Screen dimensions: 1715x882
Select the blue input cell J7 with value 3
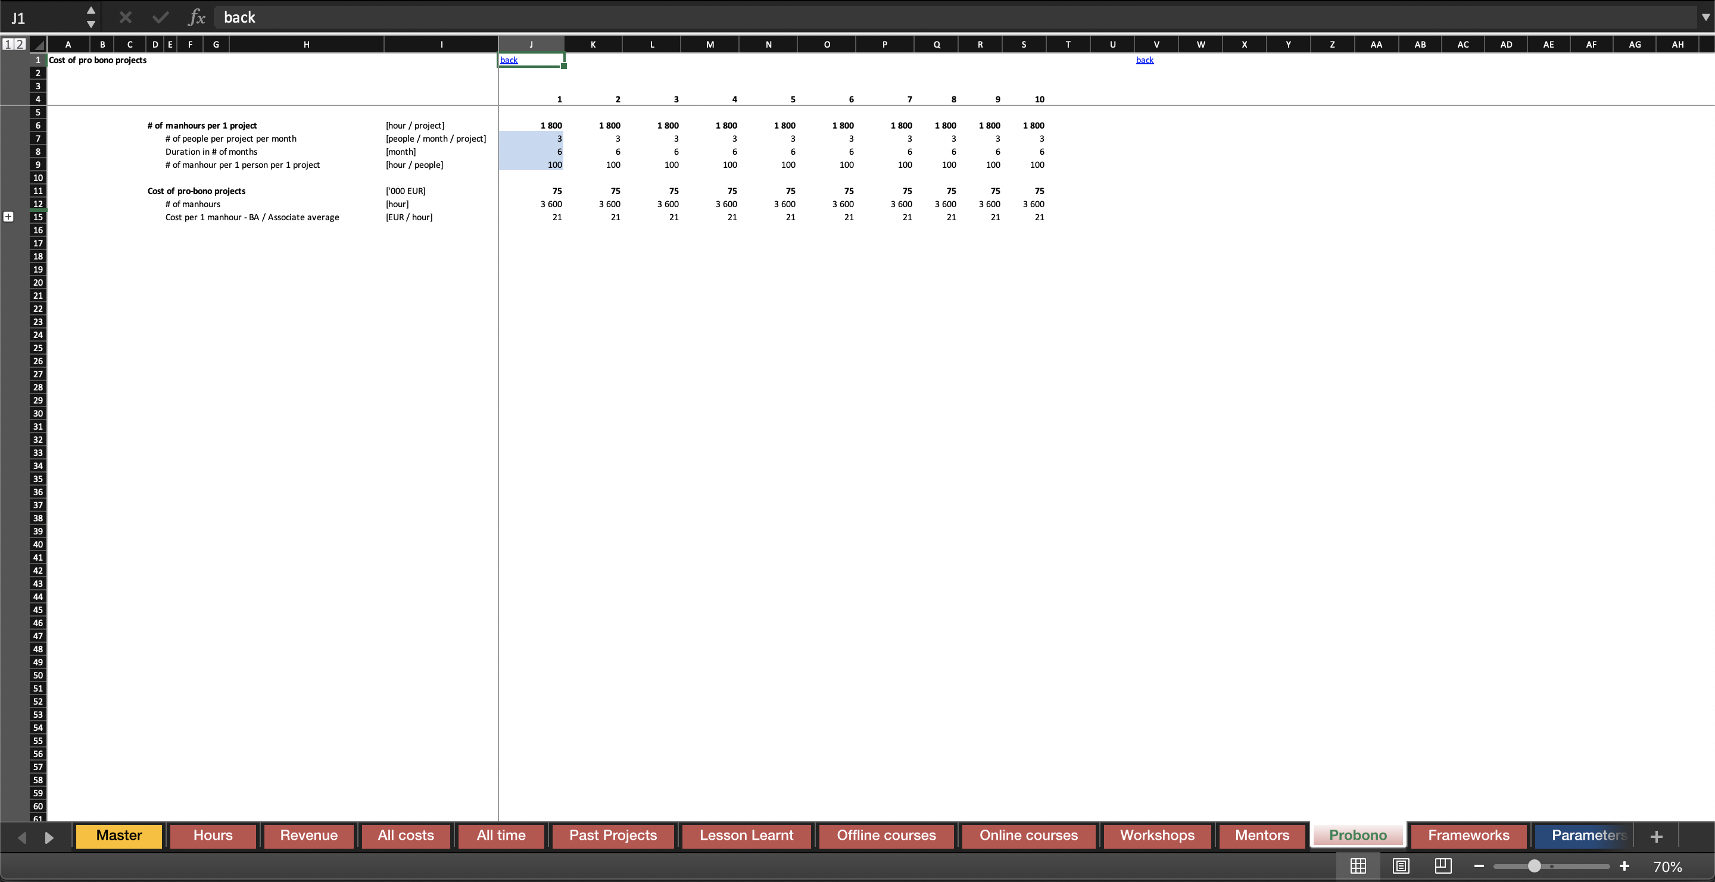(x=531, y=138)
